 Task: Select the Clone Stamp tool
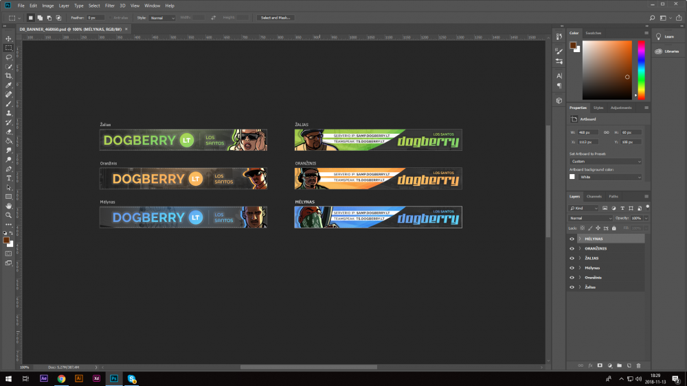(8, 113)
